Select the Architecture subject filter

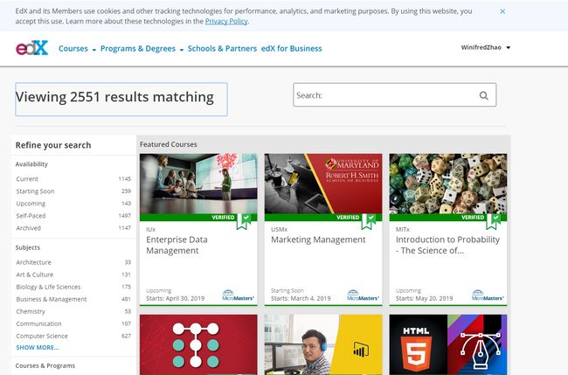tap(73, 262)
